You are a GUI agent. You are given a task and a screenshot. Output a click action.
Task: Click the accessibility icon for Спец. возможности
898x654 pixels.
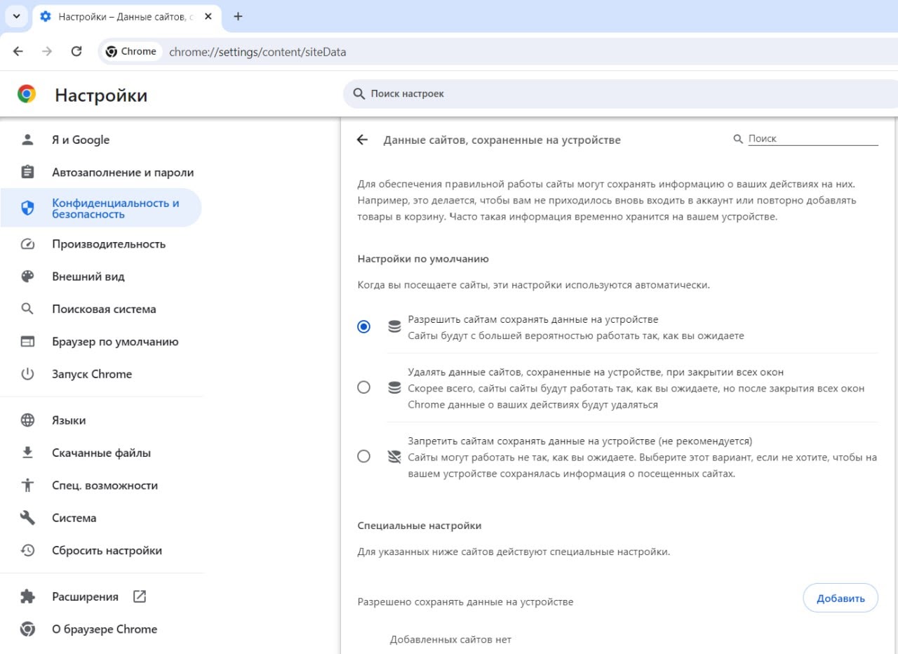pos(27,485)
